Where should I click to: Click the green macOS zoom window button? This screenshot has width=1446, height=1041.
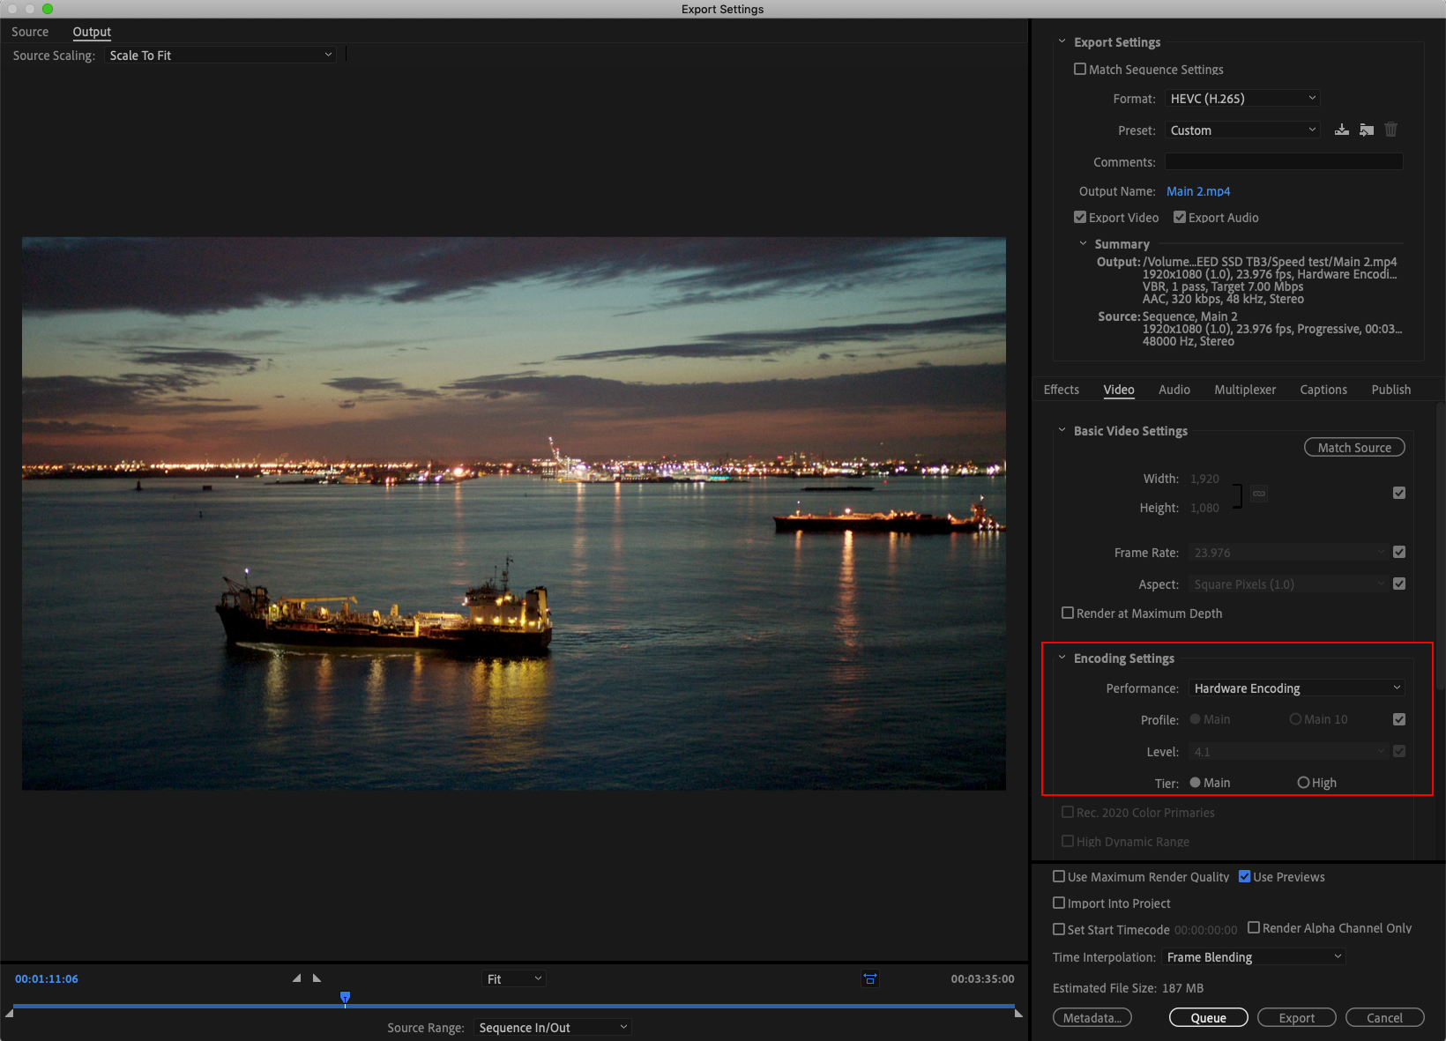click(48, 9)
